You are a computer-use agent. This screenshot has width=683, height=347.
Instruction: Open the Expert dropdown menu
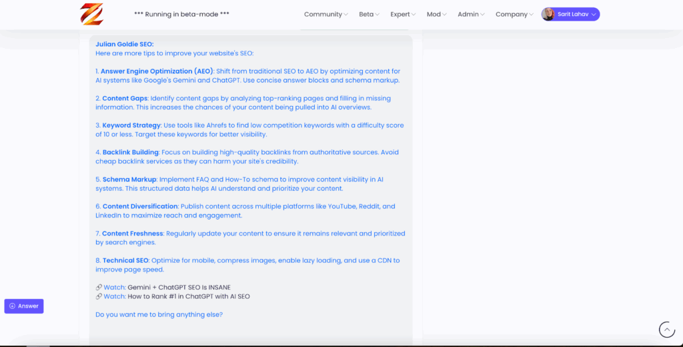pyautogui.click(x=403, y=14)
